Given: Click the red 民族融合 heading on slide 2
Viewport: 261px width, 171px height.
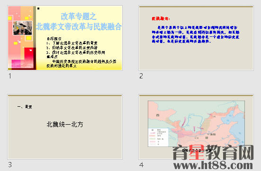Looking at the screenshot, I should pyautogui.click(x=161, y=18).
